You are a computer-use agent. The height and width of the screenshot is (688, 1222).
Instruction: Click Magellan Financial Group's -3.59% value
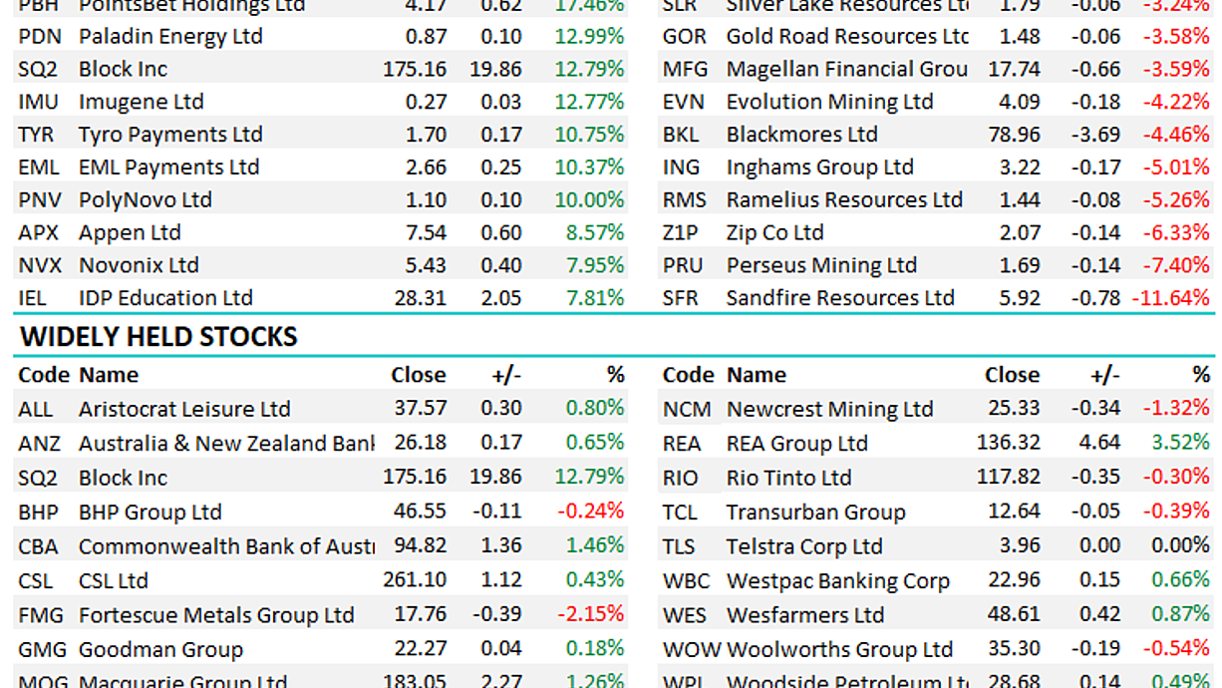pos(1174,70)
